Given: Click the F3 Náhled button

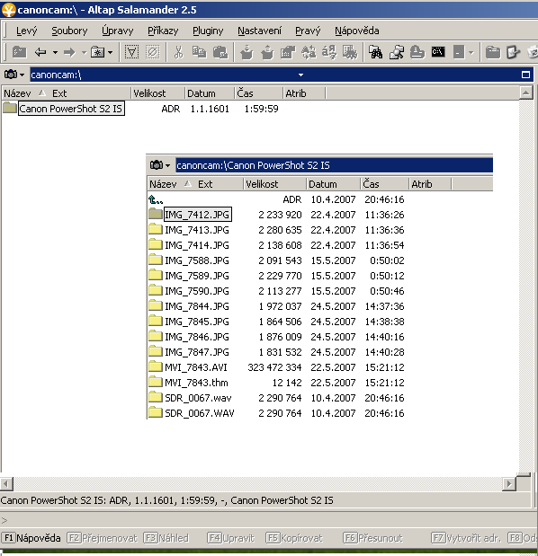Looking at the screenshot, I should pos(166,538).
